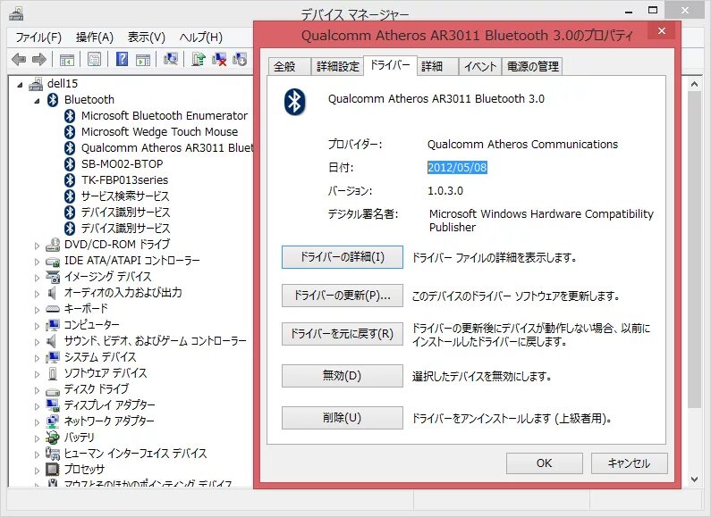The height and width of the screenshot is (517, 711).
Task: Click the 削除(U) button
Action: click(x=343, y=417)
